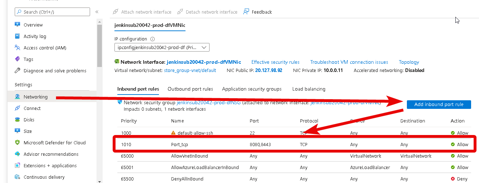Click the Feedback person icon
Image resolution: width=479 pixels, height=183 pixels.
tap(246, 12)
